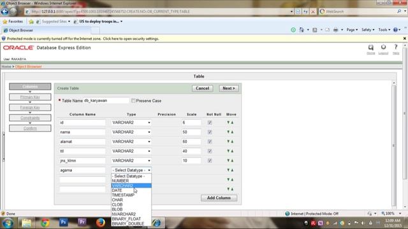Toggle Not Null for nama column

click(210, 132)
